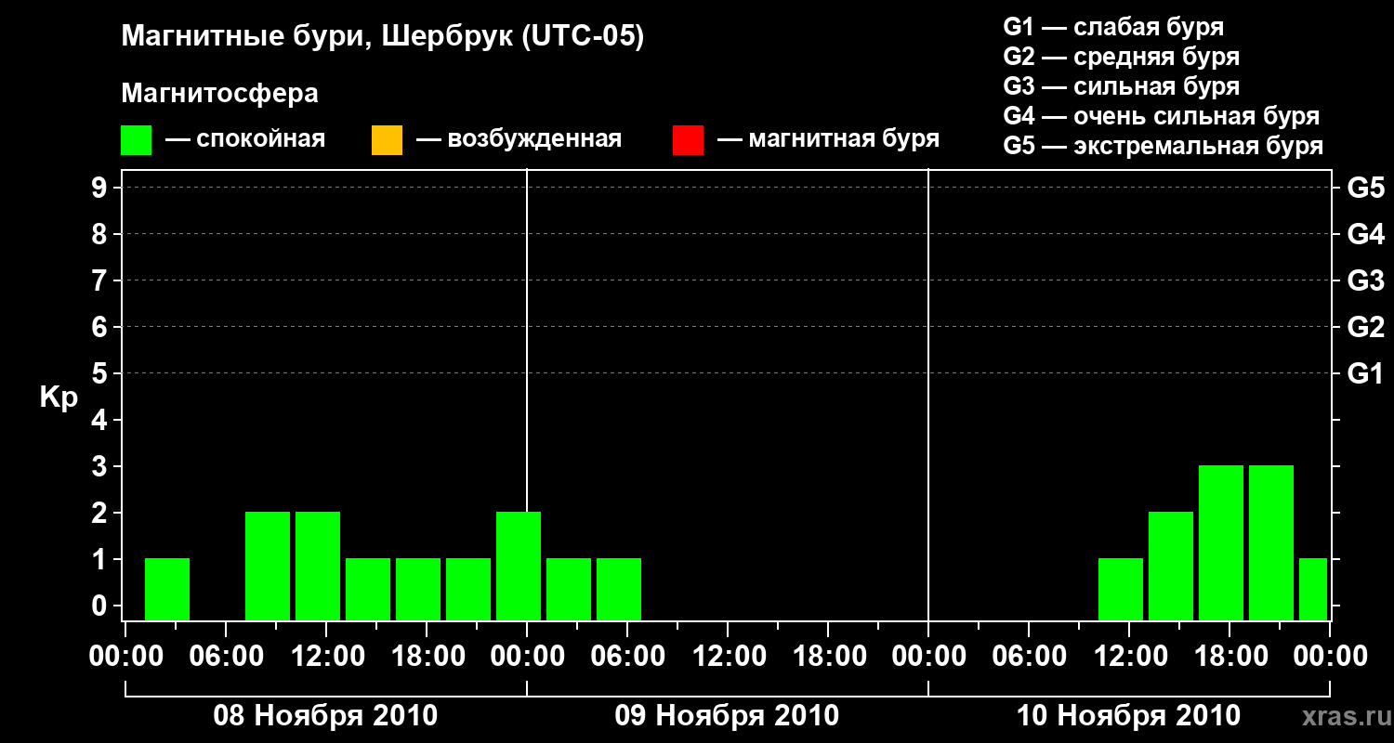Viewport: 1394px width, 743px height.
Task: Click the chart title 'Магнитные бури, Шербрук (UTC-05)'
Action: (x=382, y=38)
